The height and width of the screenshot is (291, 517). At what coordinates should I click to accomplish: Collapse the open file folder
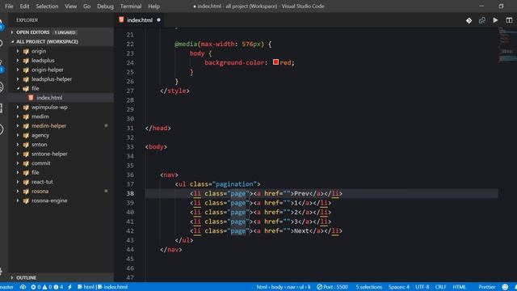click(18, 88)
